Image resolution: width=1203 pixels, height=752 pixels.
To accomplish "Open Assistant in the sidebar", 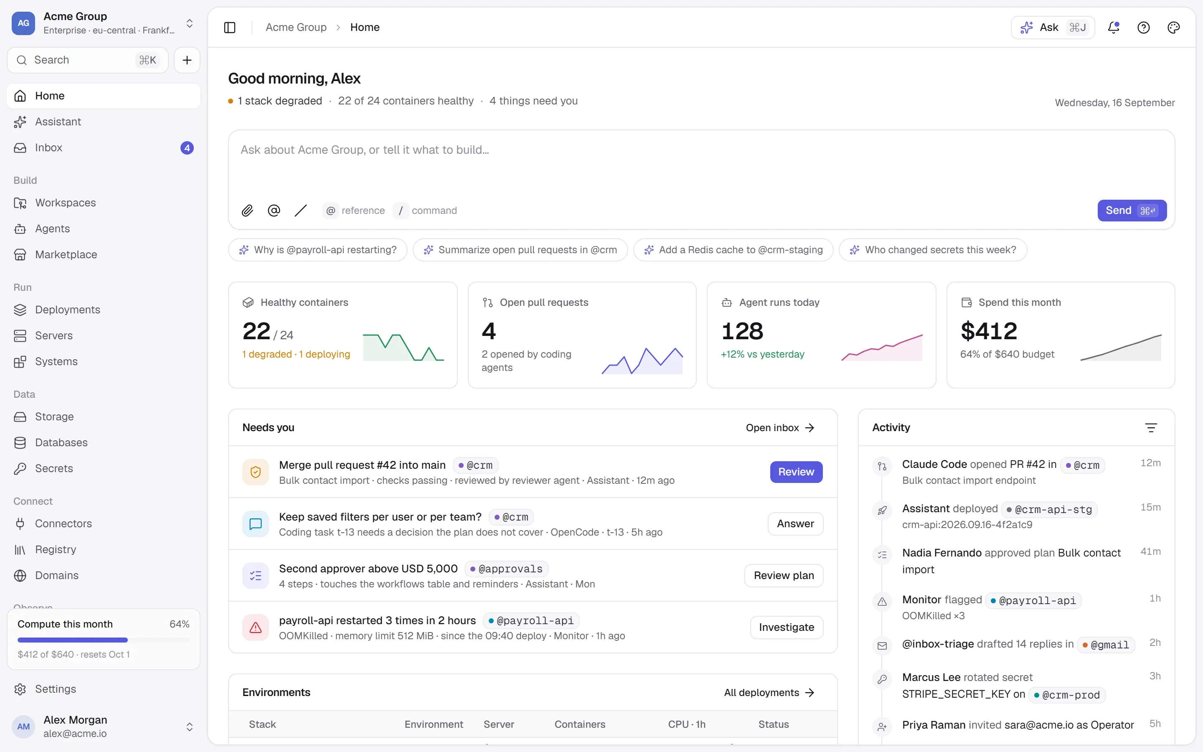I will [x=104, y=122].
